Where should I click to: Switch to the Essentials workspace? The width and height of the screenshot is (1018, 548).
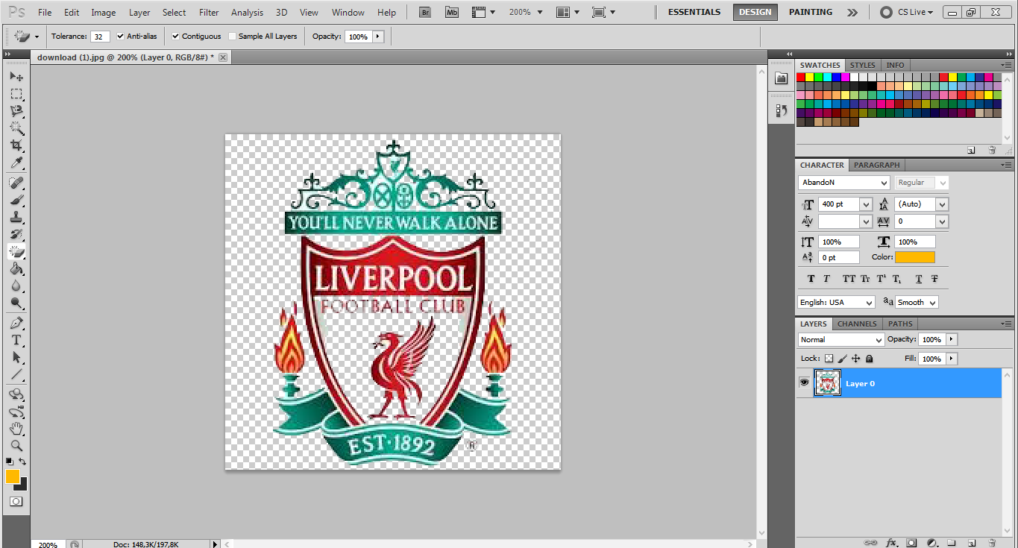click(x=694, y=12)
